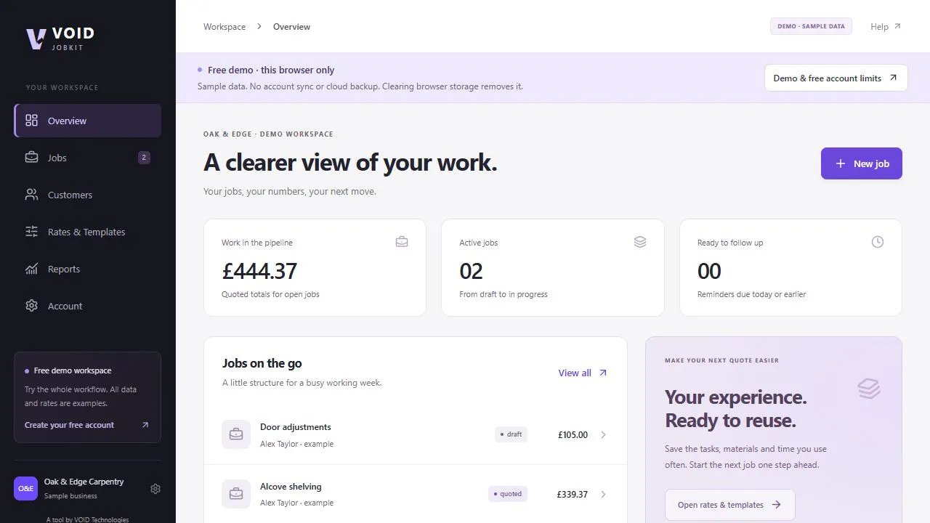Click the VOID Jobkit logo

(x=60, y=38)
